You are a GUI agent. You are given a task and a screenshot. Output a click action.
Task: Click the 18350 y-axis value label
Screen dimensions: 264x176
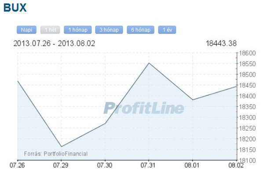247,106
